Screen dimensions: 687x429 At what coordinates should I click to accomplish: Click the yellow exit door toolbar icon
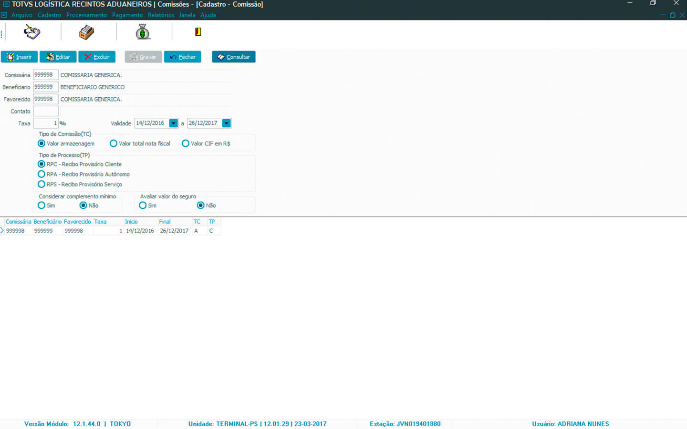198,32
